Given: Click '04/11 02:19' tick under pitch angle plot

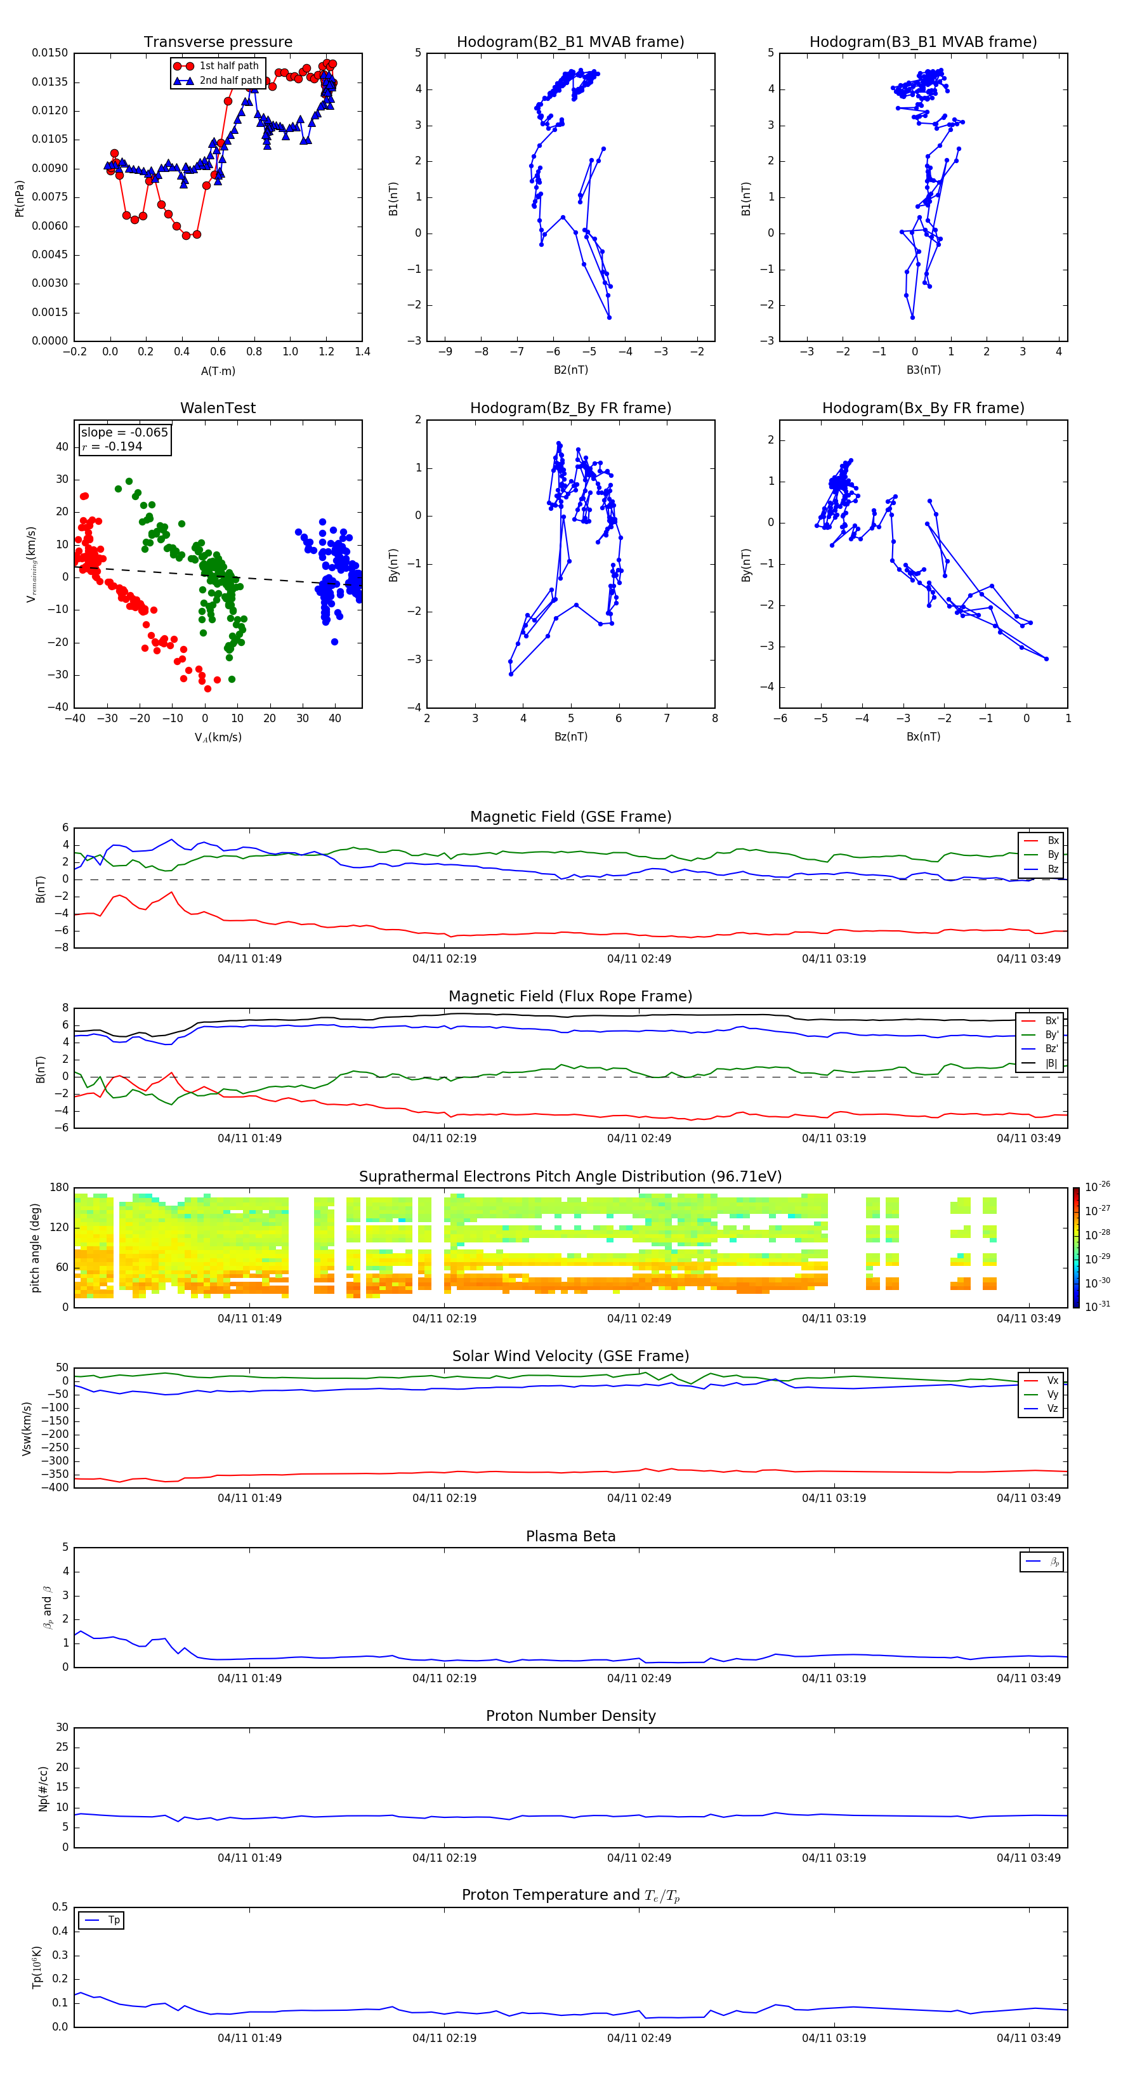Looking at the screenshot, I should point(444,1319).
